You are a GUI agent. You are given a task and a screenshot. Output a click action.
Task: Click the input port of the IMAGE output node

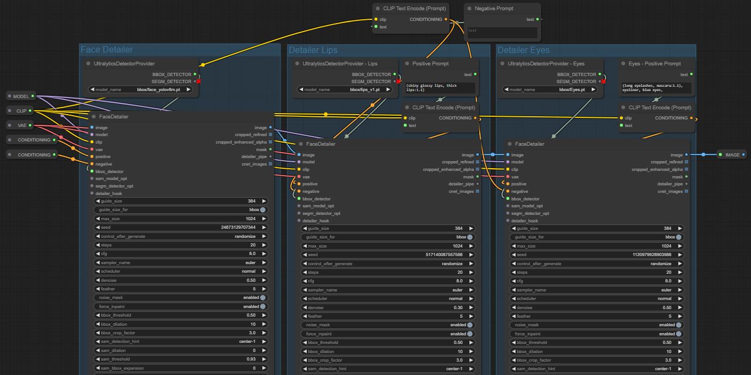tap(720, 155)
